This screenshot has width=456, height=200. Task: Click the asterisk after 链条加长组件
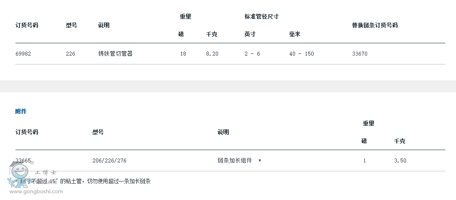pyautogui.click(x=260, y=161)
